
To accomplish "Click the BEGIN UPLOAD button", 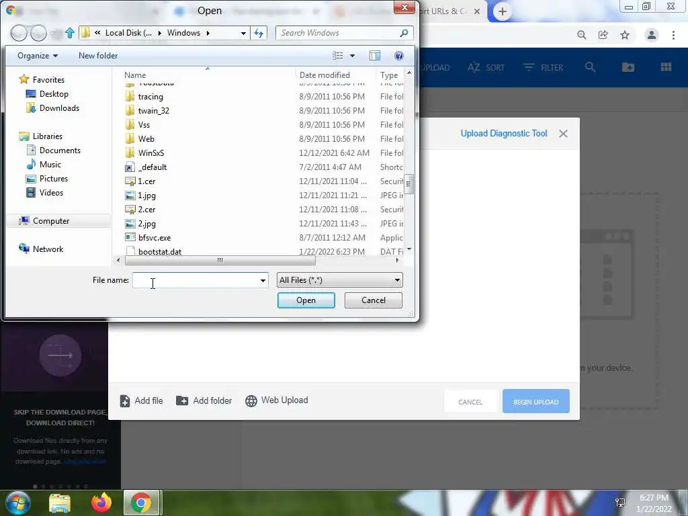I will [x=535, y=402].
